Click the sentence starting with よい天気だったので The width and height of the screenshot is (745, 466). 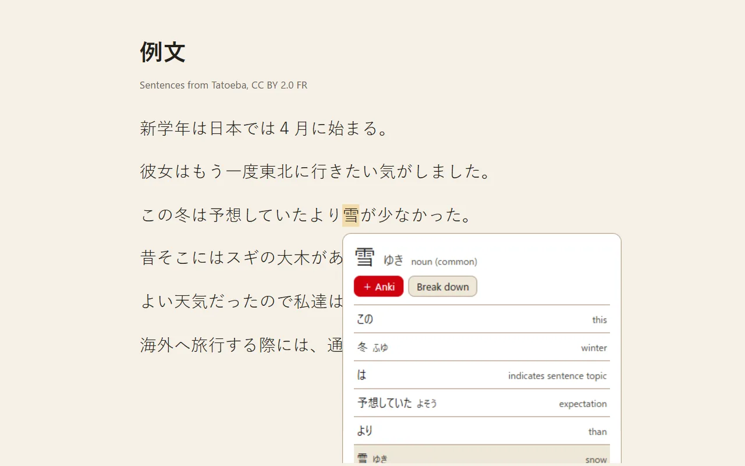click(x=242, y=301)
